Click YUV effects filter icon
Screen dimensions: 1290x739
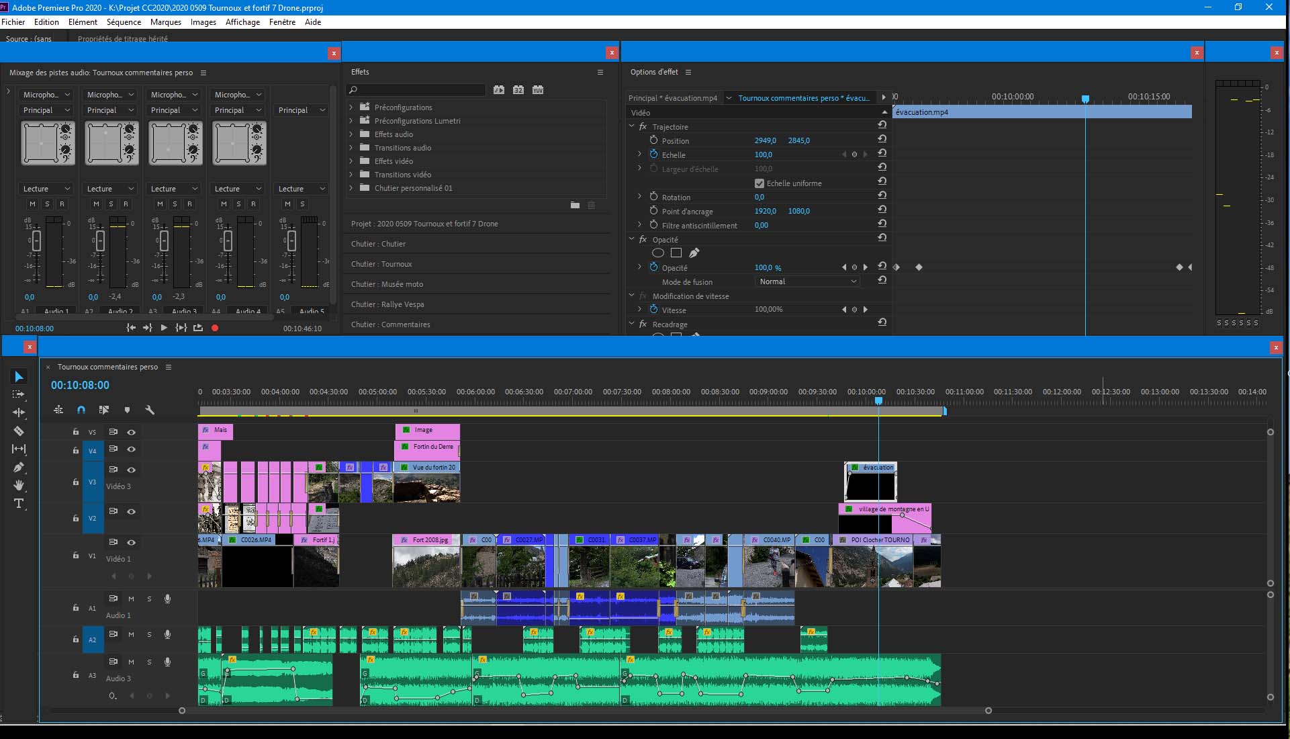coord(538,89)
